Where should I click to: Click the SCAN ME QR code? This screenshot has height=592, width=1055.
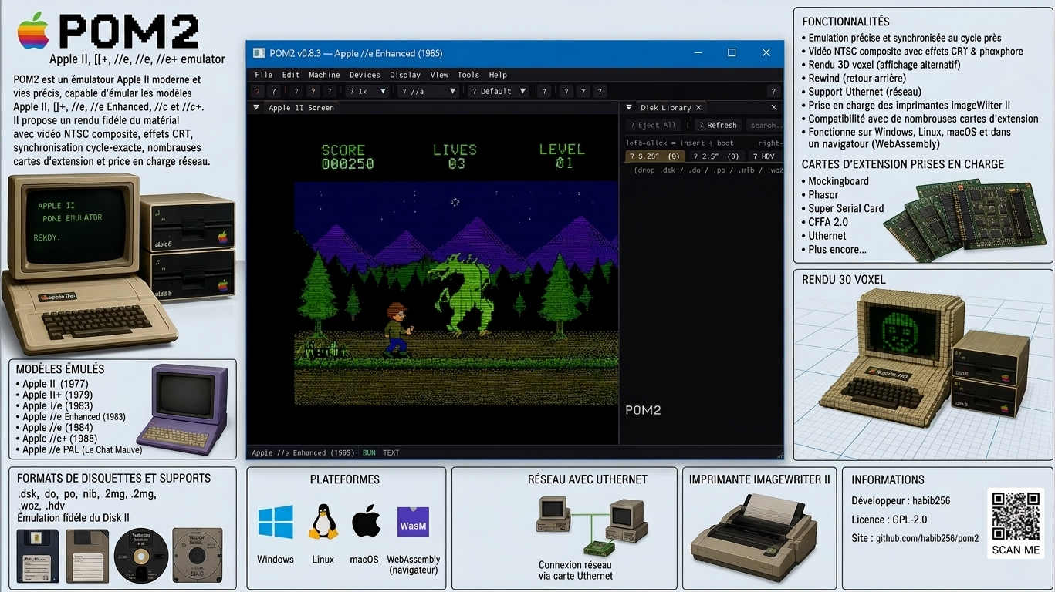pyautogui.click(x=1016, y=516)
